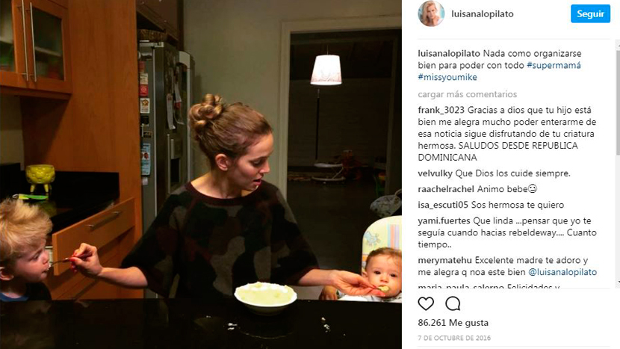620x349 pixels.
Task: Open luisanalopilato username in header
Action: click(x=483, y=14)
